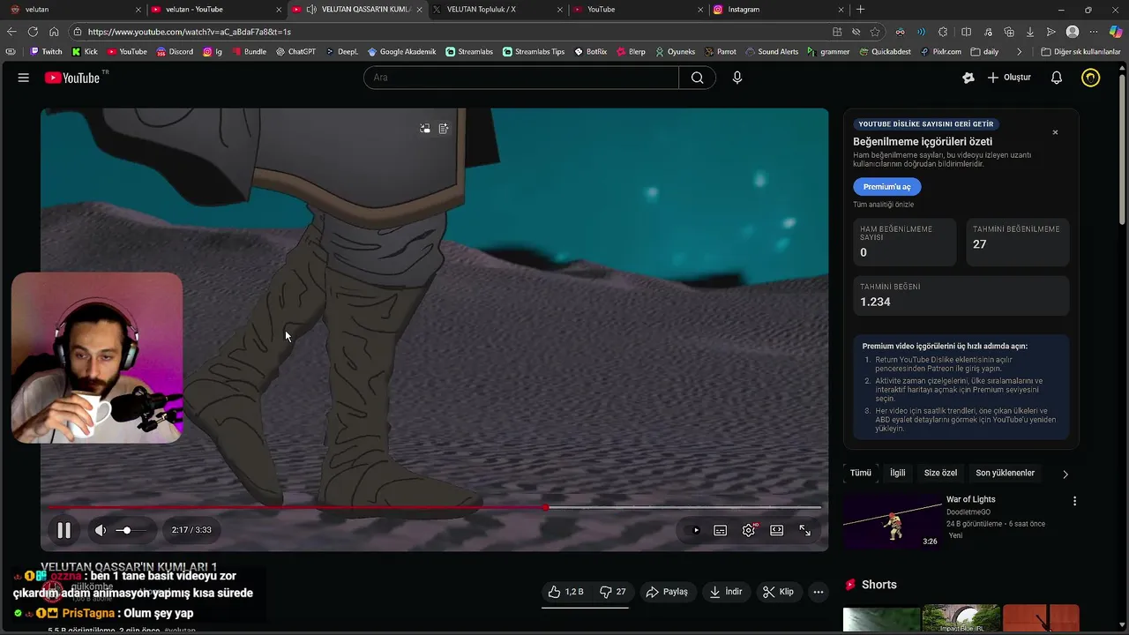This screenshot has width=1129, height=635.
Task: Open a new browser tab
Action: 861,10
